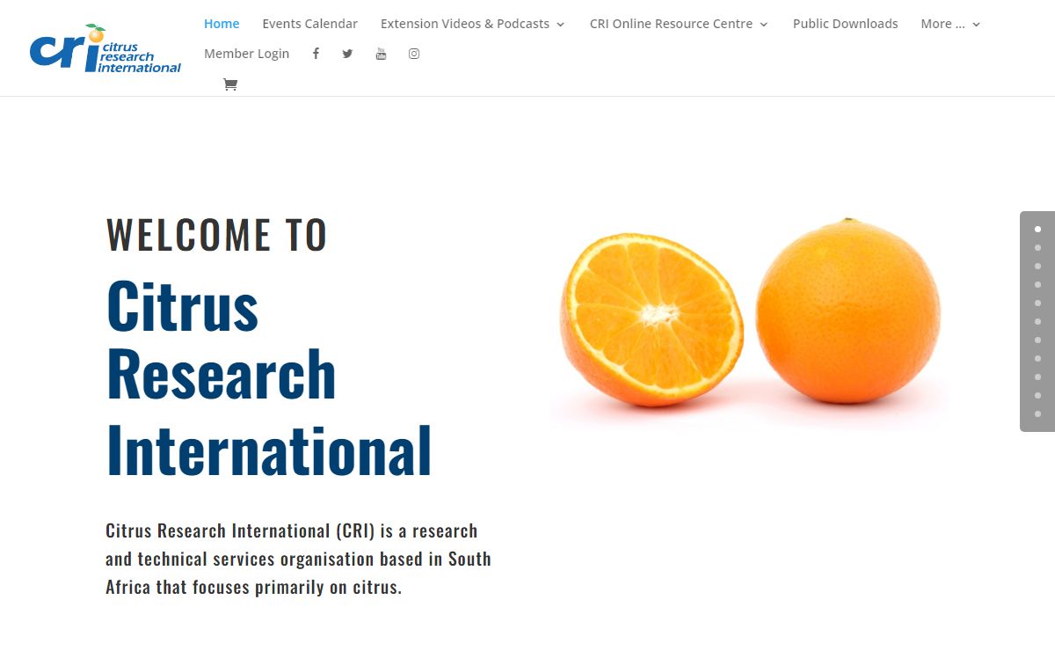Select the last side navigation dot
This screenshot has width=1055, height=651.
coord(1037,413)
